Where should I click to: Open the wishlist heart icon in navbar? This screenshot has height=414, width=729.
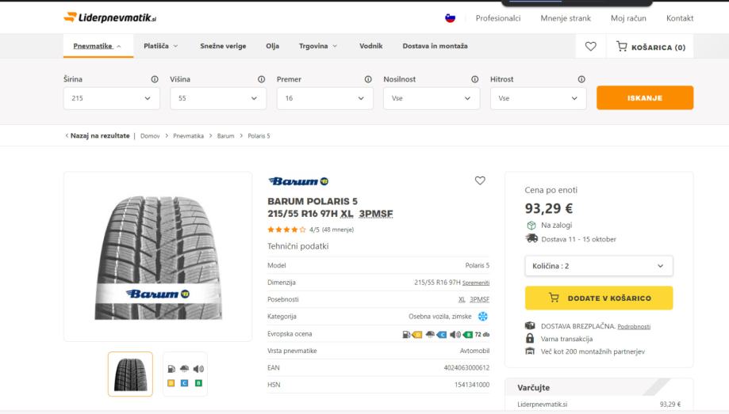590,47
